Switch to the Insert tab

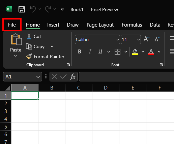[53, 25]
